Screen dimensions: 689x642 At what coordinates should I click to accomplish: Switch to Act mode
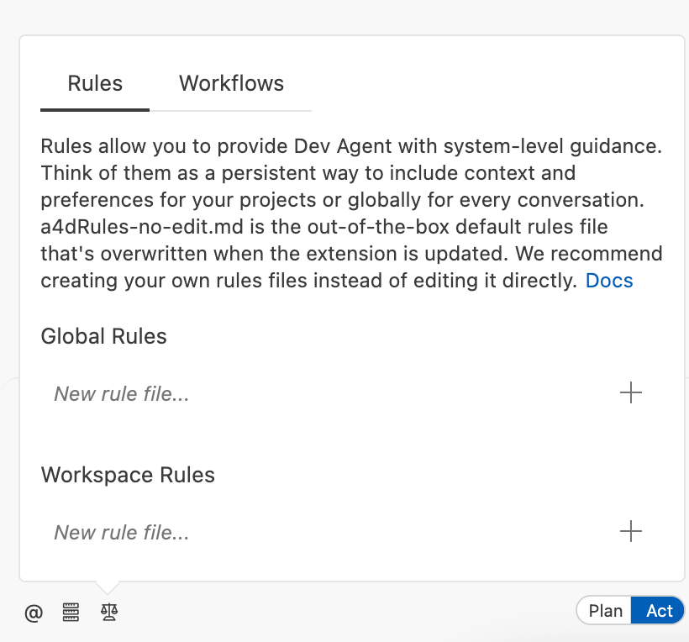pos(659,611)
